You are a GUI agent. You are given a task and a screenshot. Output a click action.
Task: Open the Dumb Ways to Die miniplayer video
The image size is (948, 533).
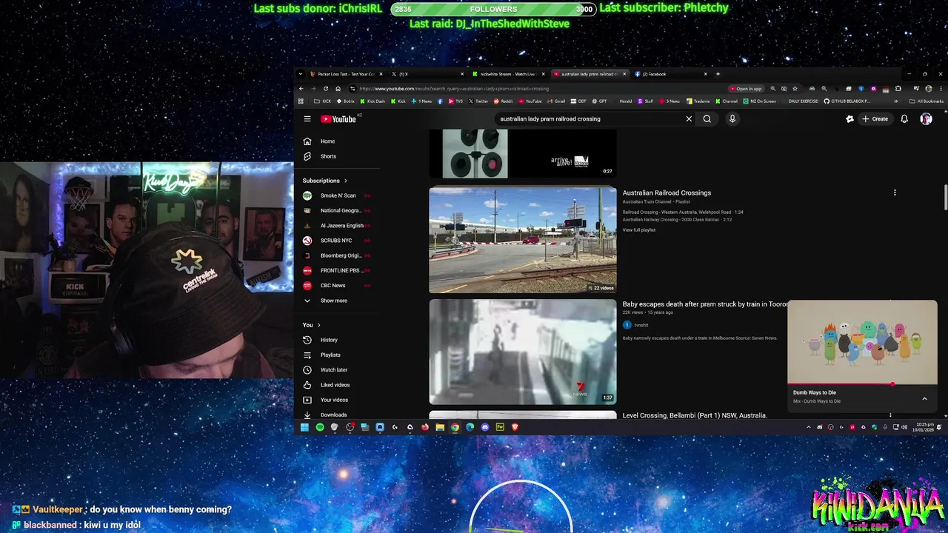(862, 342)
